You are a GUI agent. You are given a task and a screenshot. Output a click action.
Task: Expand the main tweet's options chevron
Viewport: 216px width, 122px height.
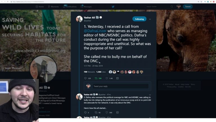pyautogui.click(x=150, y=19)
